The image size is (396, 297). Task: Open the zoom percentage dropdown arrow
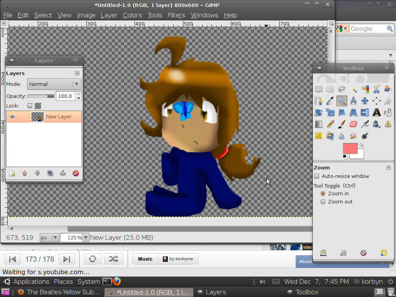point(86,238)
